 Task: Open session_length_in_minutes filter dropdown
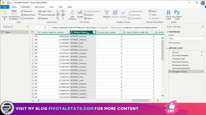point(68,32)
